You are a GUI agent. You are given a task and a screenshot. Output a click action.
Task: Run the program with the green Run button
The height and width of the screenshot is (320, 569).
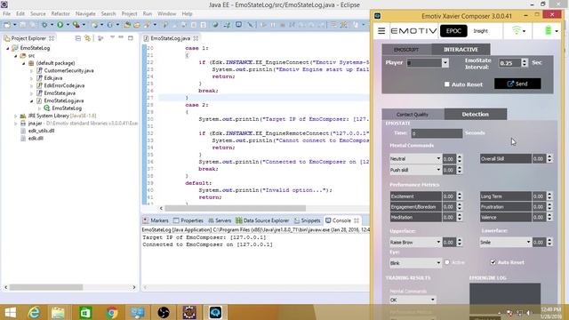coord(60,25)
